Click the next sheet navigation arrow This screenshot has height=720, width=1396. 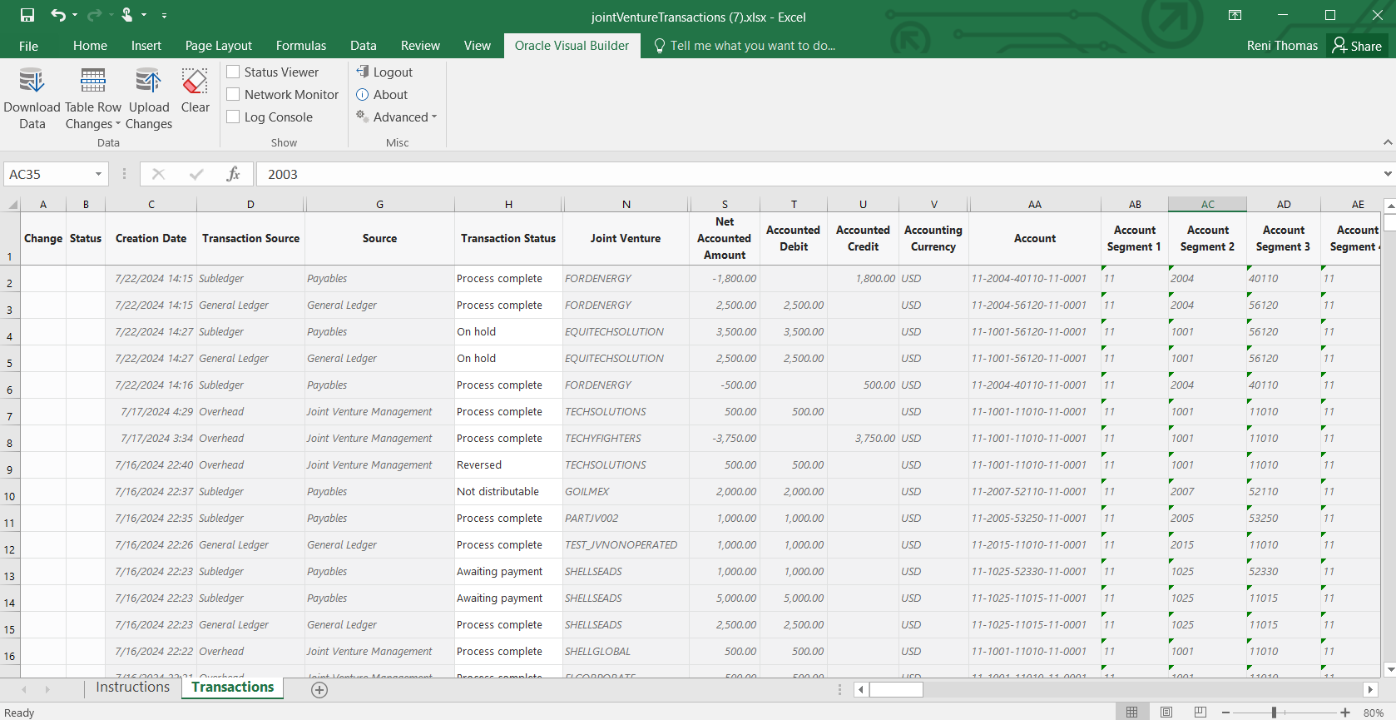pyautogui.click(x=47, y=689)
